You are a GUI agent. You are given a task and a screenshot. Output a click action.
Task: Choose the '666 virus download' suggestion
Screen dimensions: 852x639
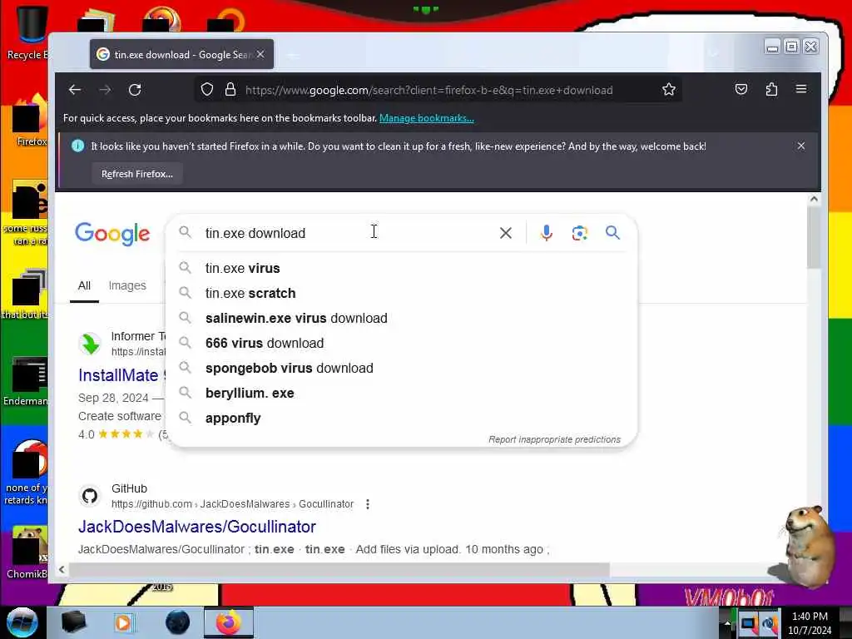pos(402,343)
